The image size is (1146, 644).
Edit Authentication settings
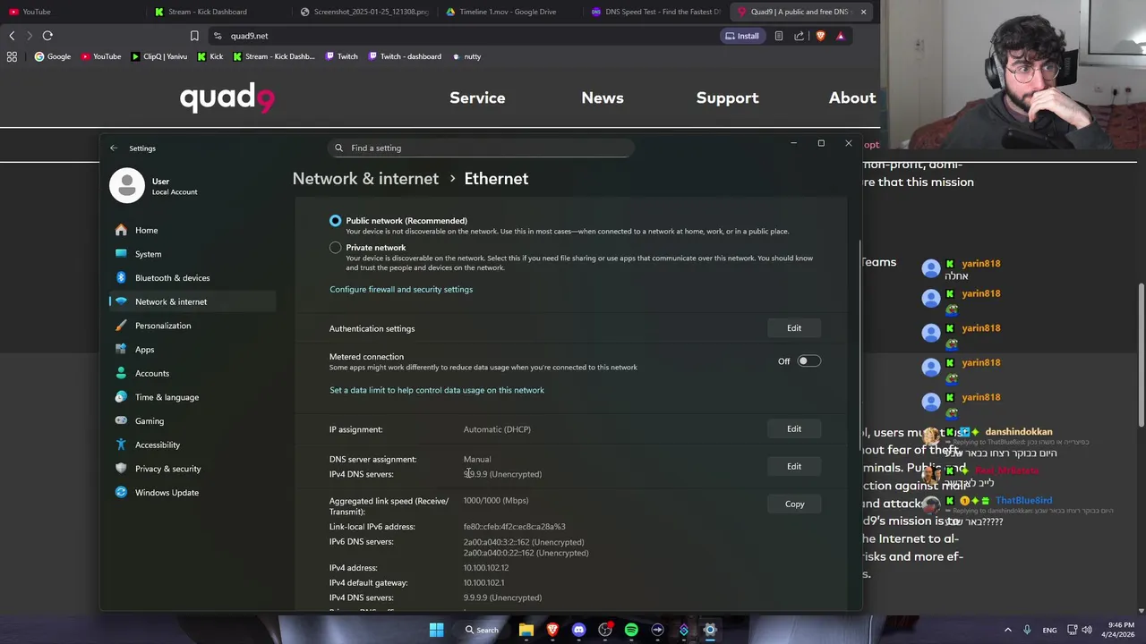pyautogui.click(x=794, y=328)
